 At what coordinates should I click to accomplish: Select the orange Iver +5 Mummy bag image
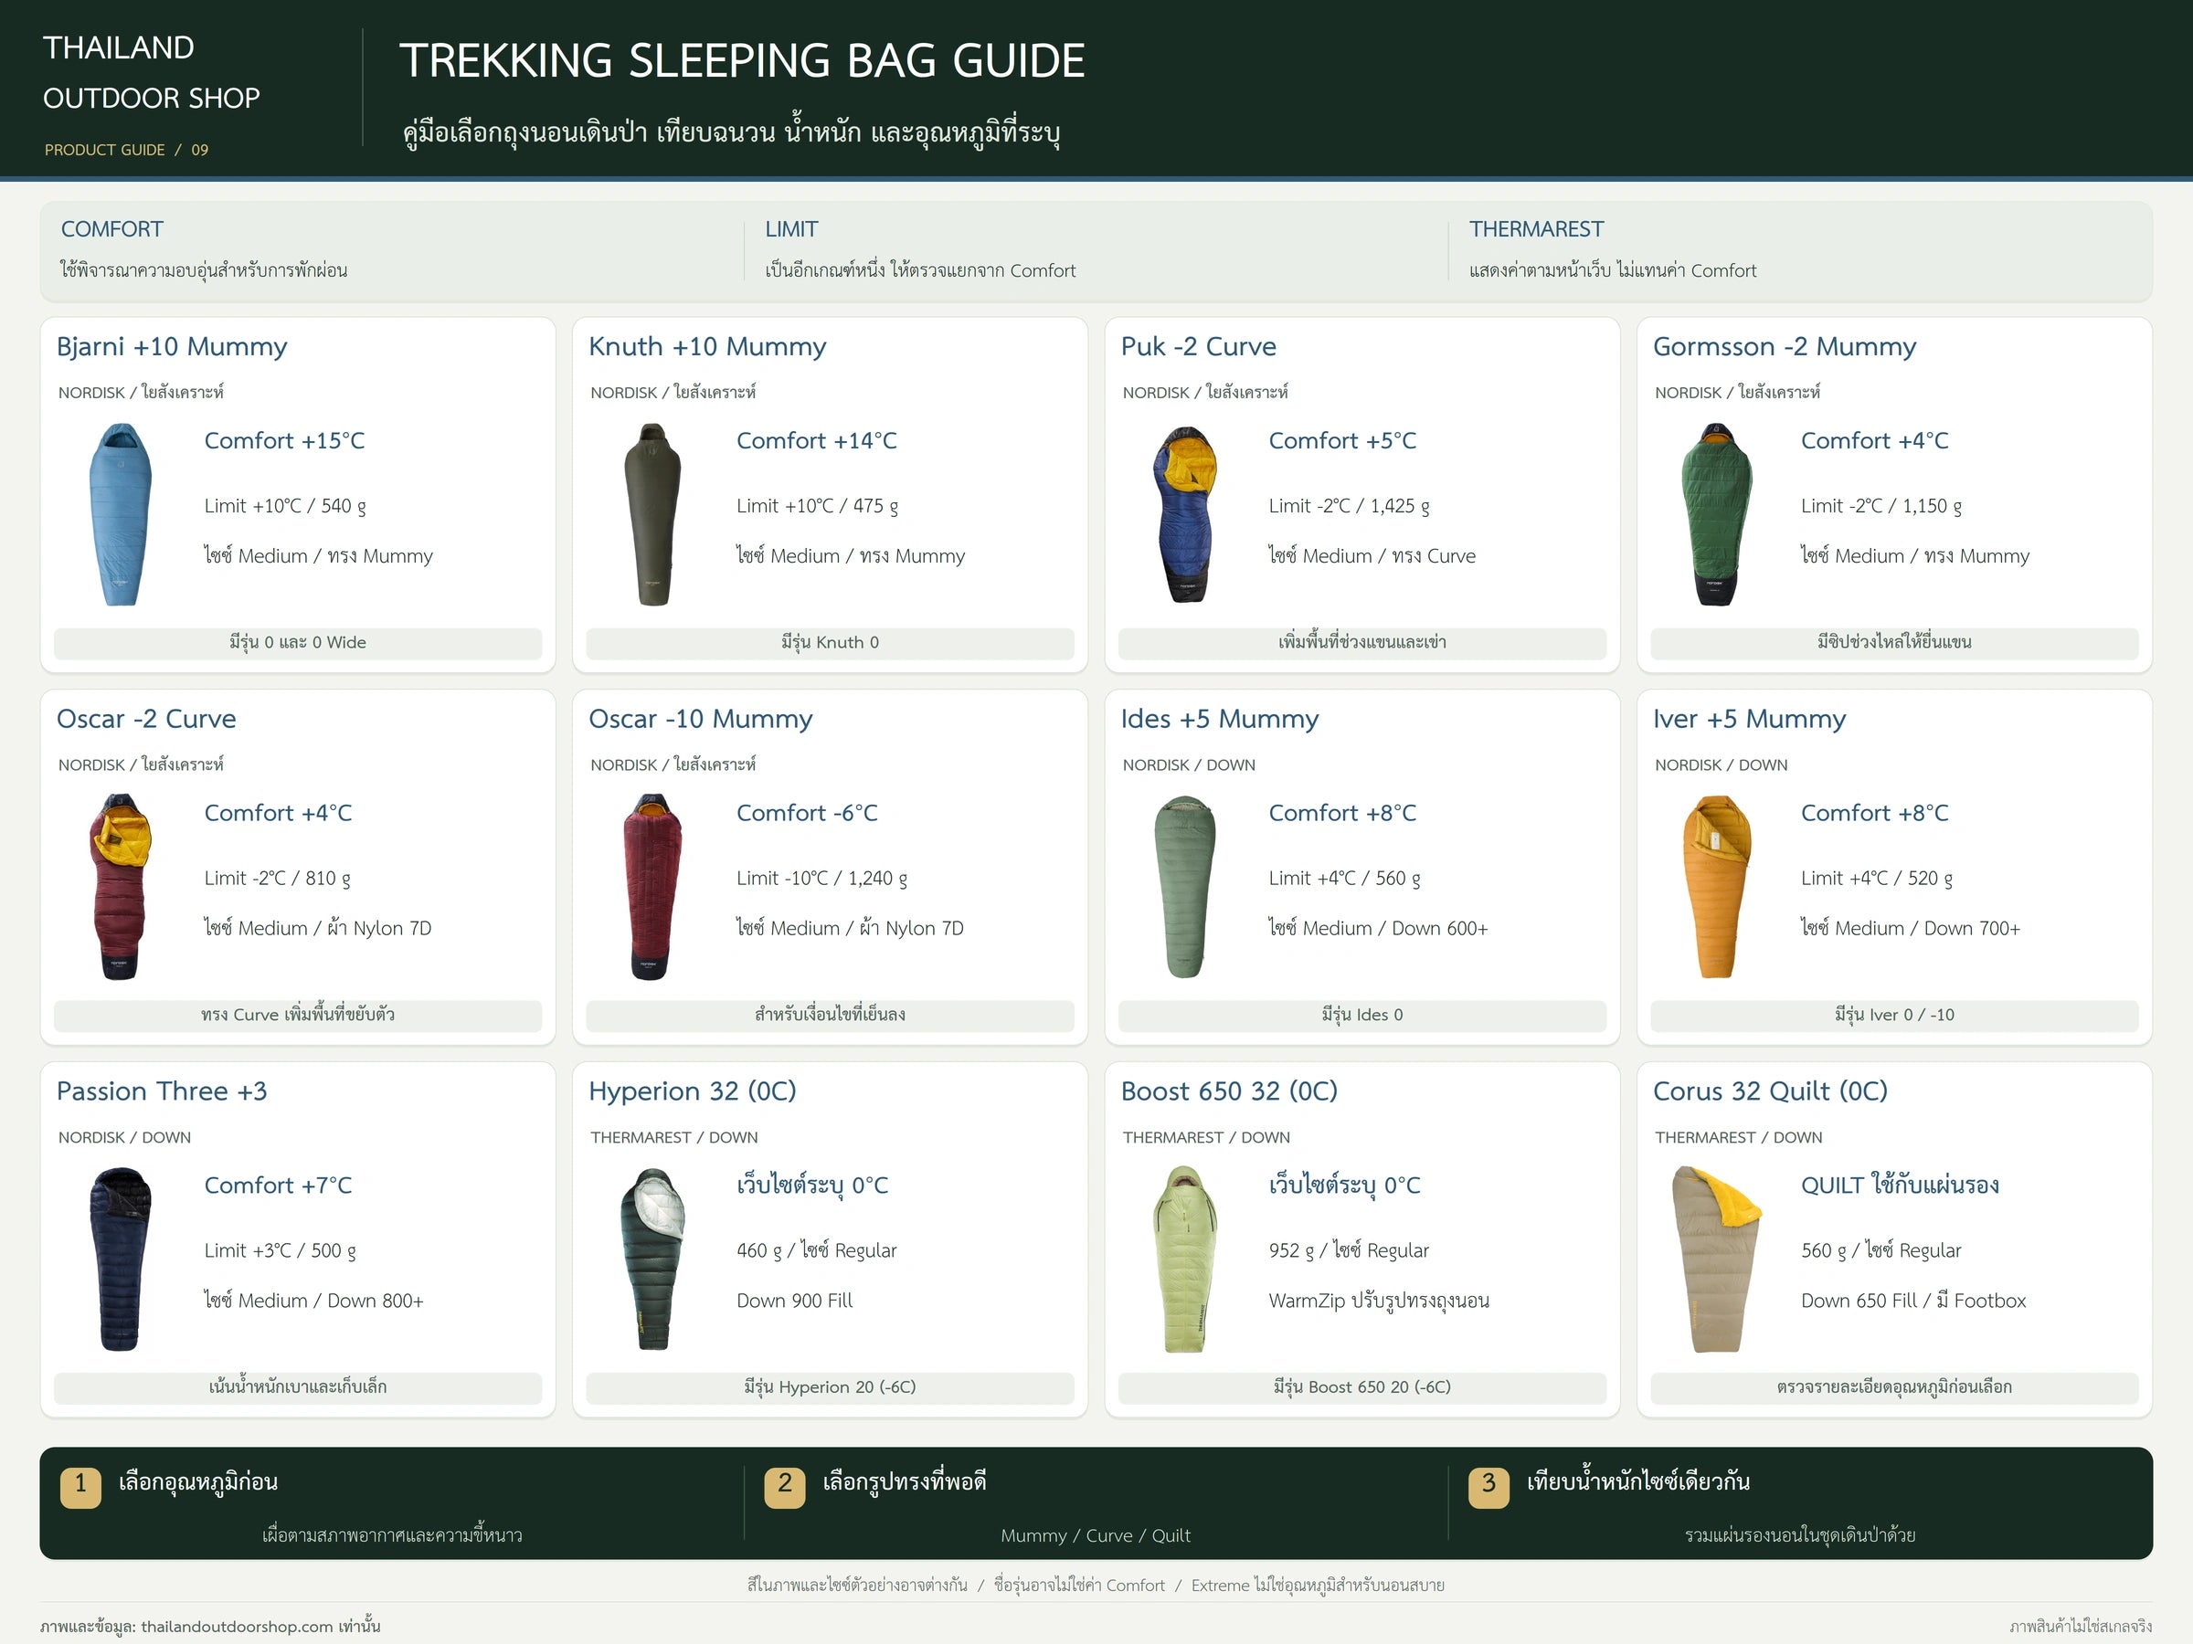[1717, 887]
